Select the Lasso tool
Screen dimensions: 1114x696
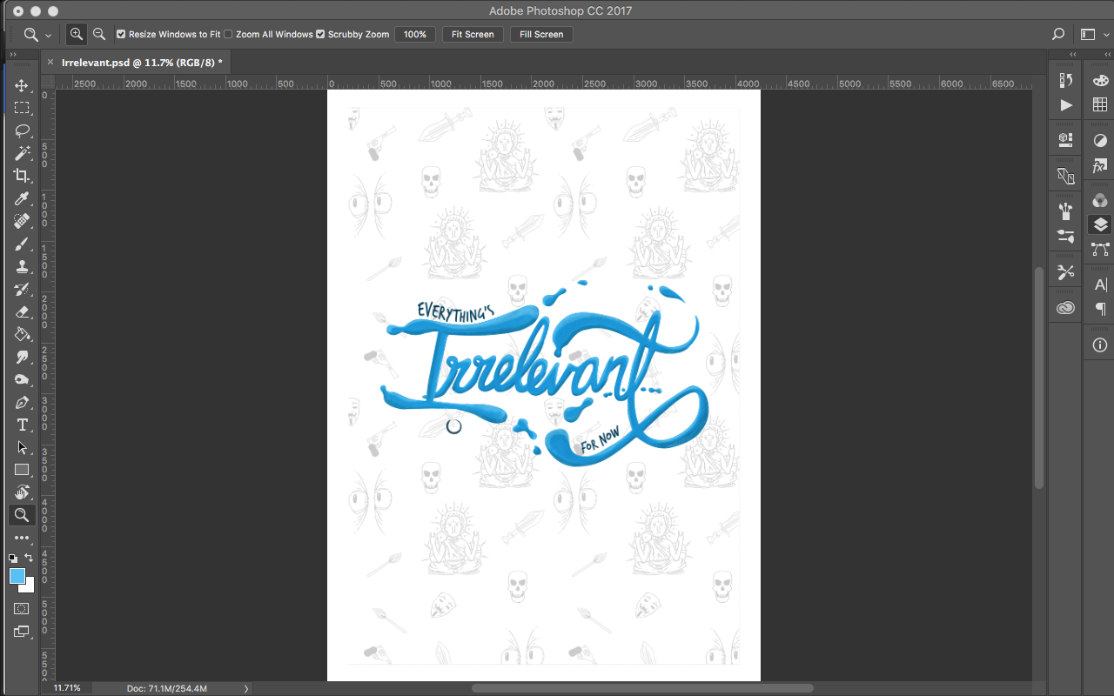click(x=22, y=130)
